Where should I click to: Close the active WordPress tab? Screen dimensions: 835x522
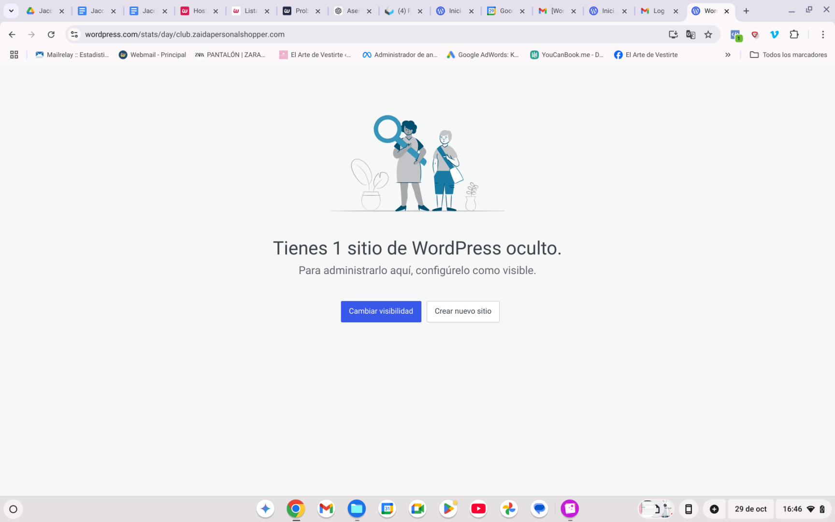(x=727, y=11)
